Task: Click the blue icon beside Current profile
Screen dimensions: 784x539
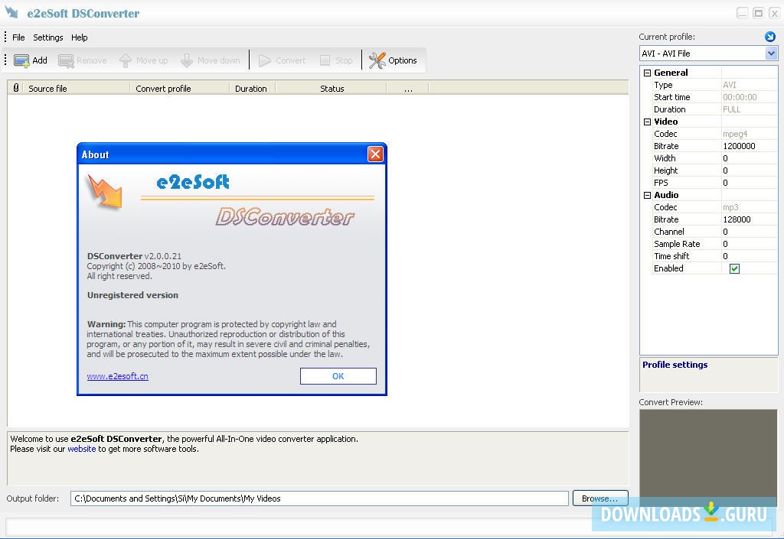Action: [769, 36]
